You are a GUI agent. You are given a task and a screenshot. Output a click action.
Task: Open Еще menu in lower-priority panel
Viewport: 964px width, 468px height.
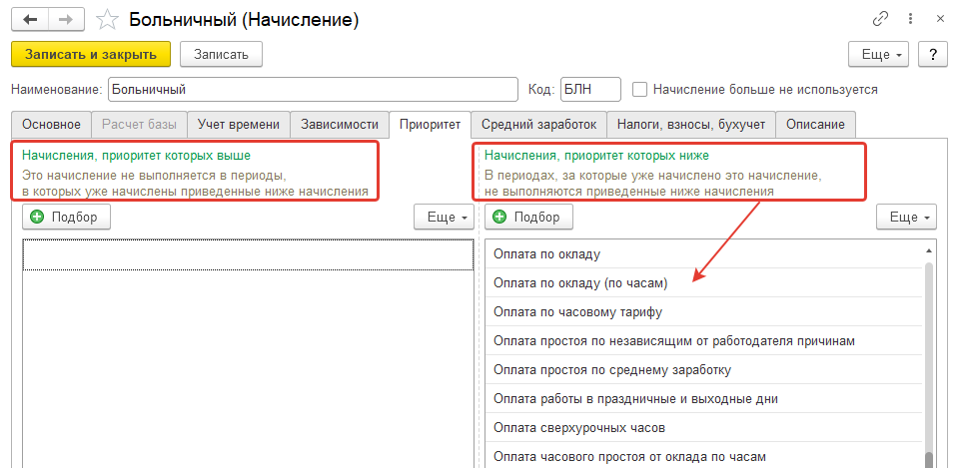pos(906,217)
